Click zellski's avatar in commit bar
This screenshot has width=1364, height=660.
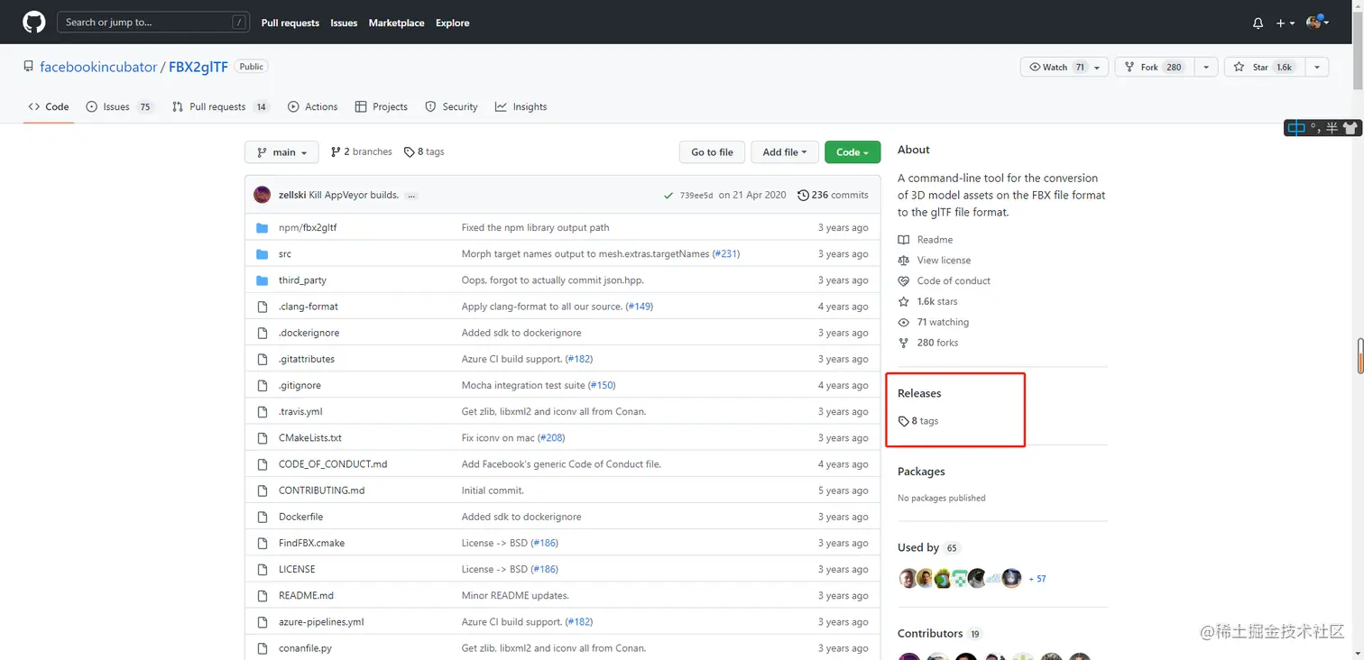click(263, 195)
